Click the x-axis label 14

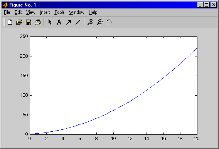(147, 139)
